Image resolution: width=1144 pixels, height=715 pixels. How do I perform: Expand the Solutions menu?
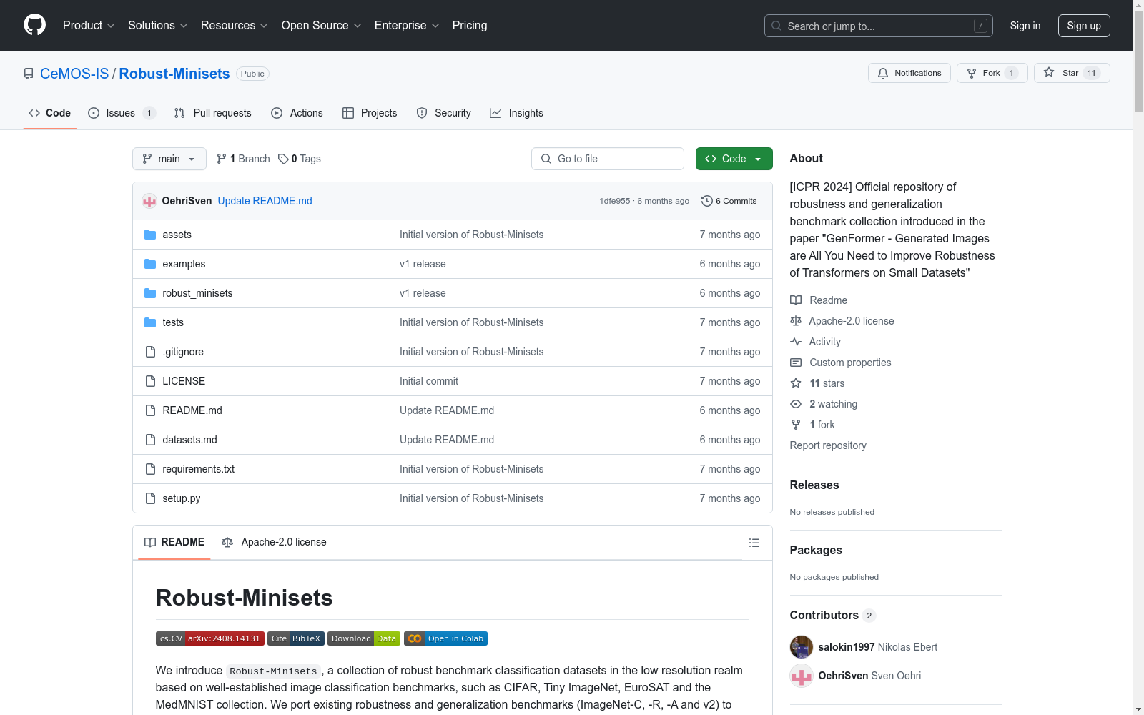click(157, 26)
